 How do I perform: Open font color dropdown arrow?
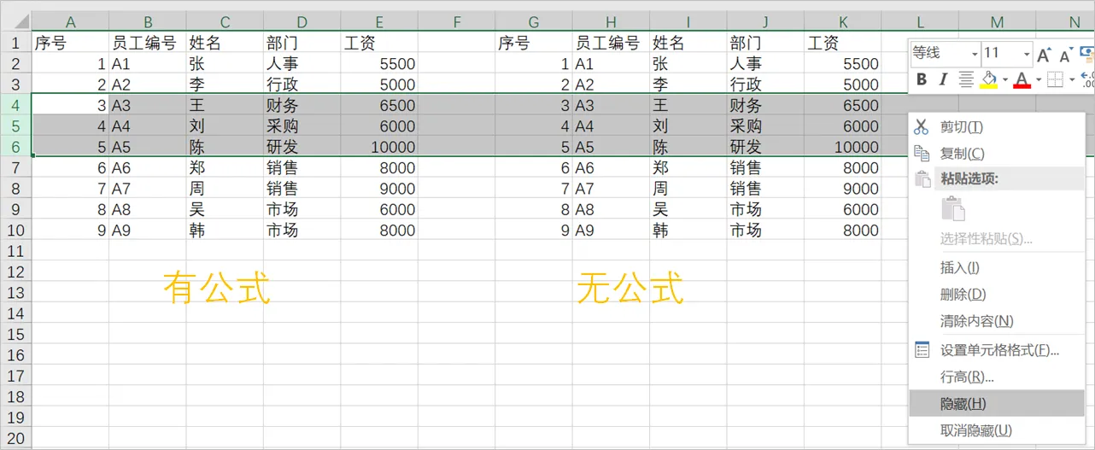(x=1038, y=80)
